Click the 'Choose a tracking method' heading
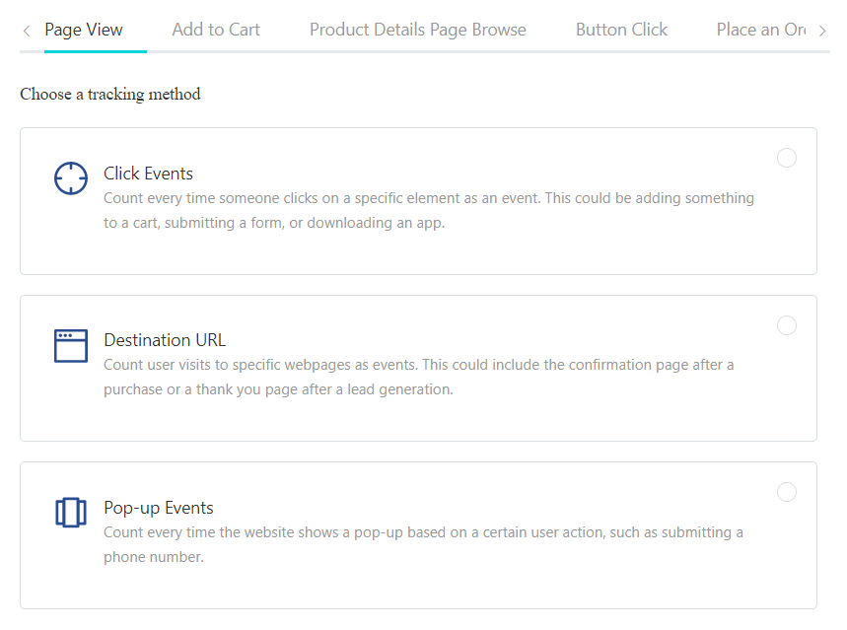 [x=110, y=95]
